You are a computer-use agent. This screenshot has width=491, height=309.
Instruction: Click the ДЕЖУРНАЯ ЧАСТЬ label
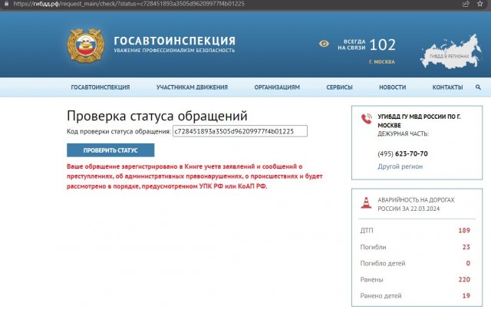pyautogui.click(x=403, y=133)
